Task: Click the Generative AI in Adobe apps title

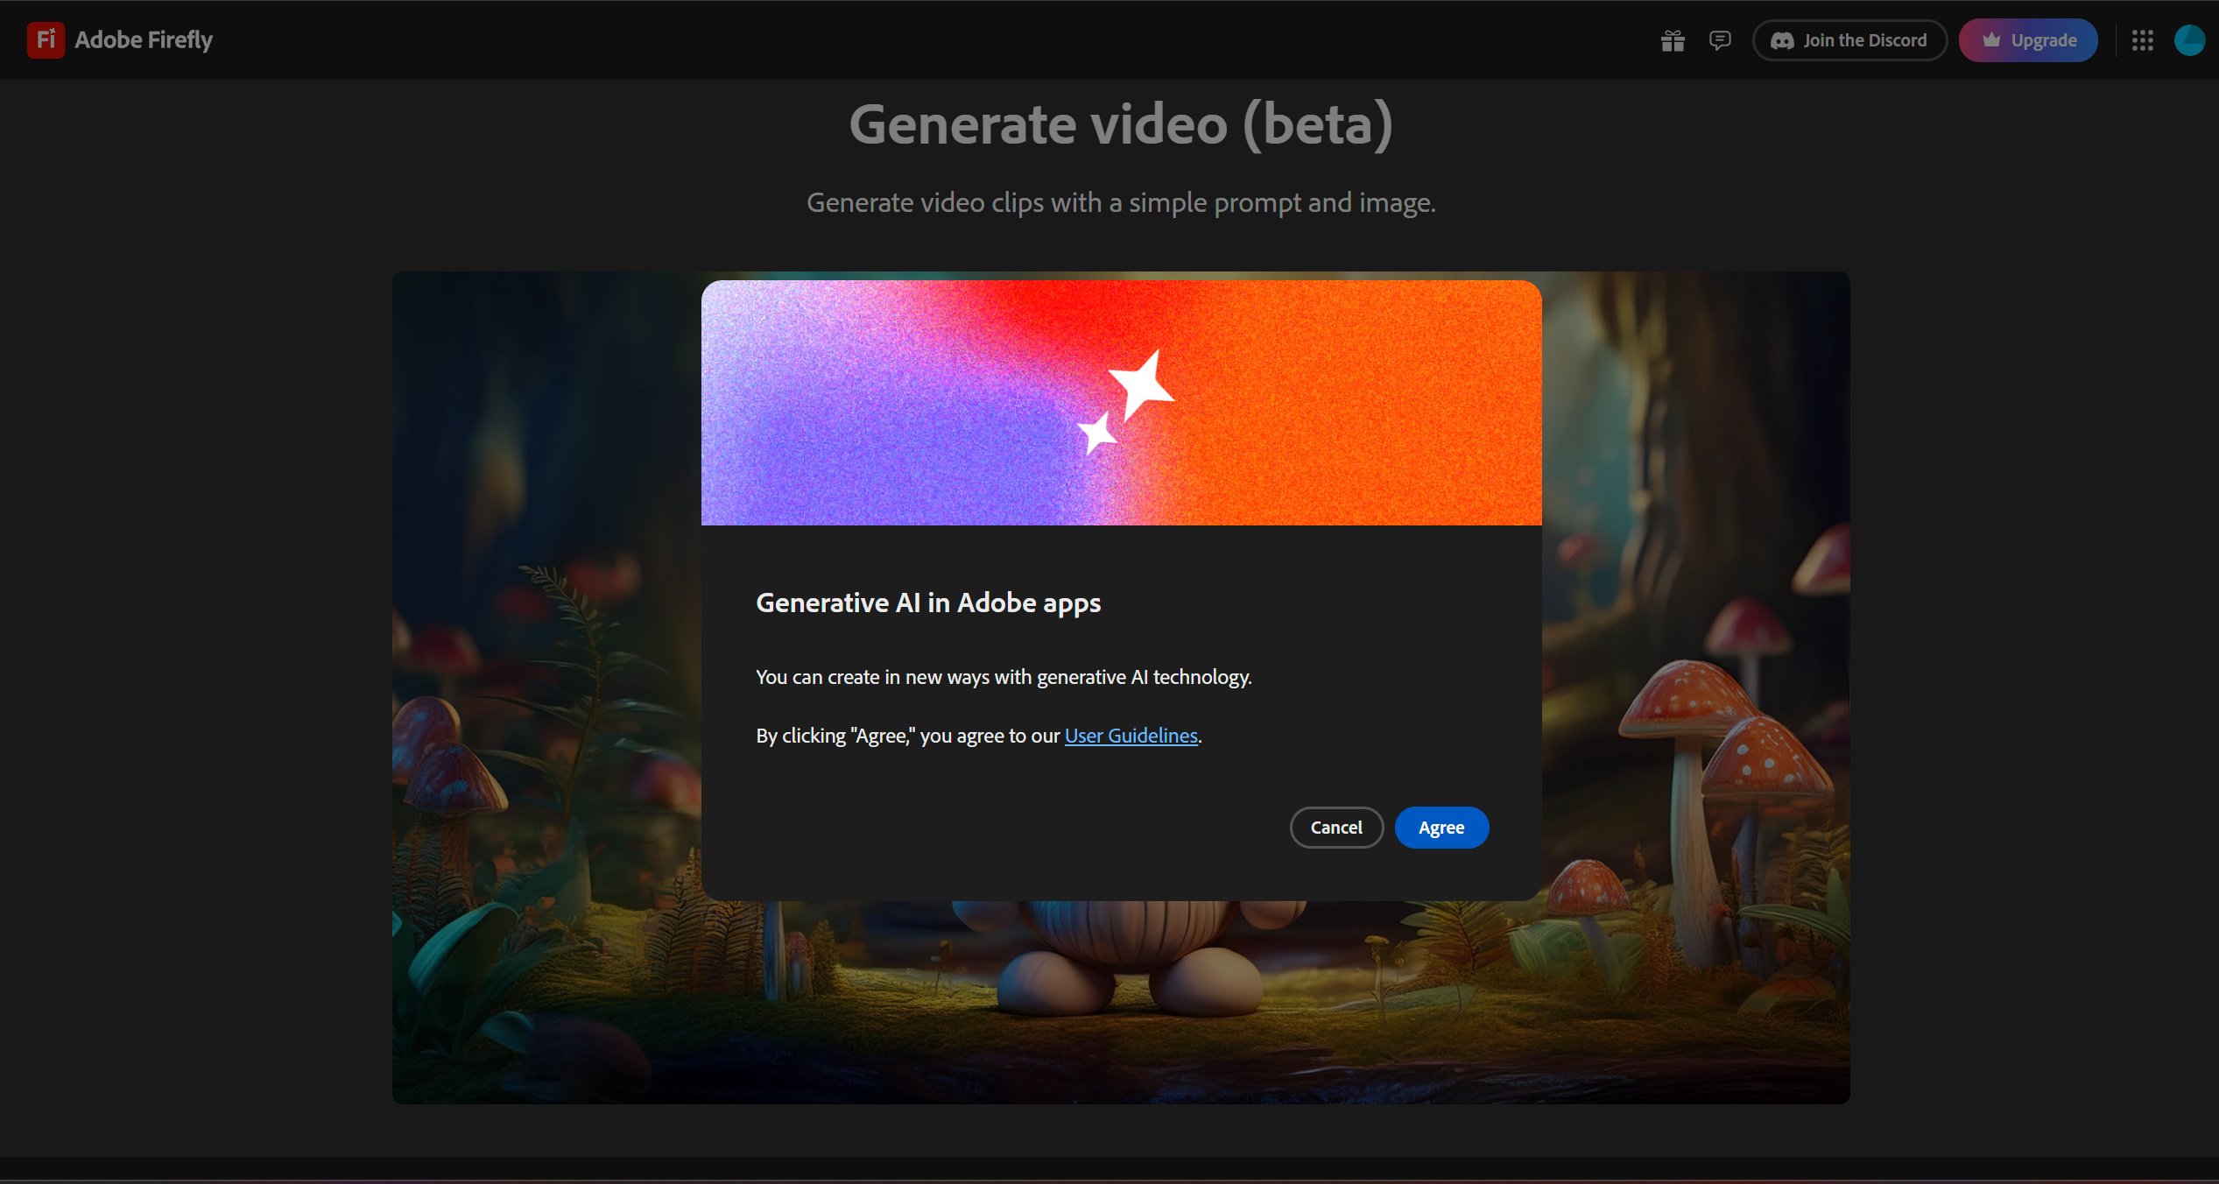Action: [x=927, y=603]
